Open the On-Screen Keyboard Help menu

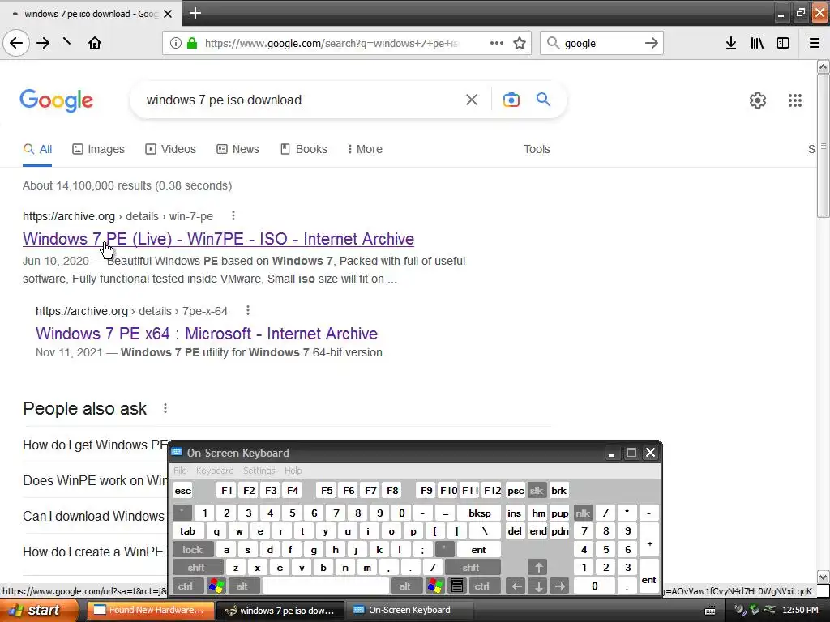click(x=293, y=471)
